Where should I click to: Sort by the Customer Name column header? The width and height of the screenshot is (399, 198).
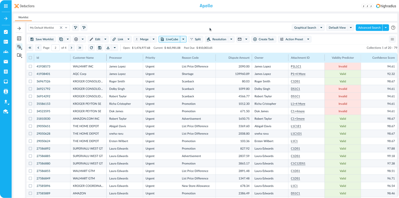83,58
